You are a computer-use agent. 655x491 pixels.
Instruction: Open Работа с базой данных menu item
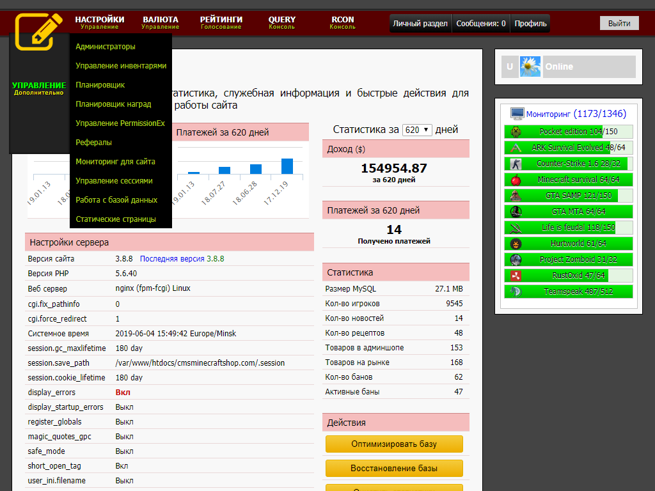(116, 200)
